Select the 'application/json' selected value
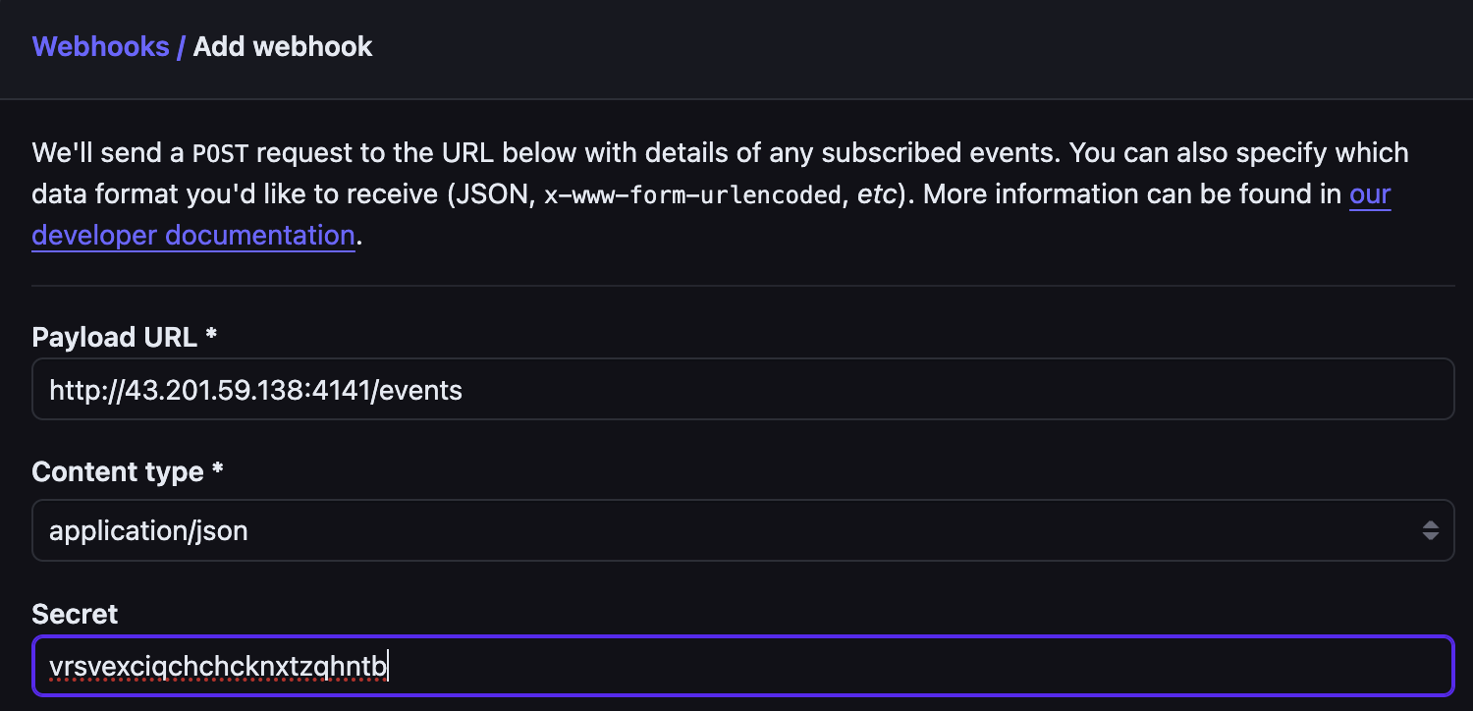Screen dimensions: 1473x711 tap(148, 531)
